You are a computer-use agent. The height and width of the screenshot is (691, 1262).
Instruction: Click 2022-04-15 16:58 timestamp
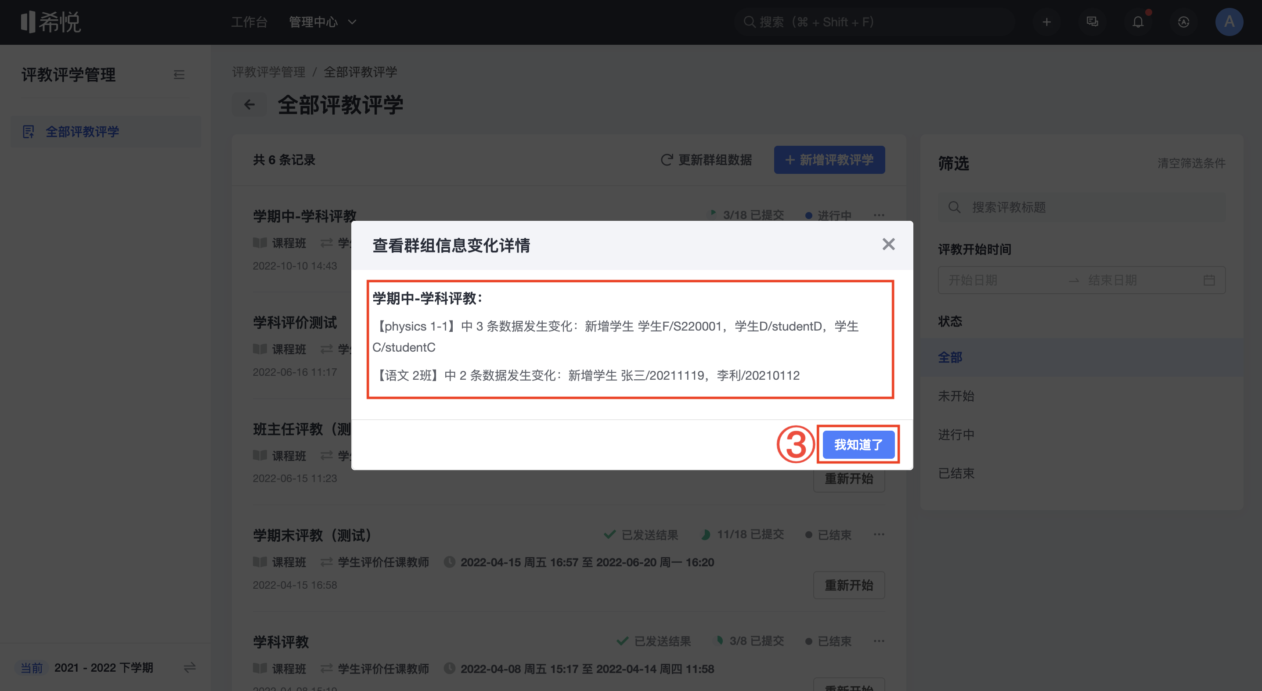click(295, 585)
